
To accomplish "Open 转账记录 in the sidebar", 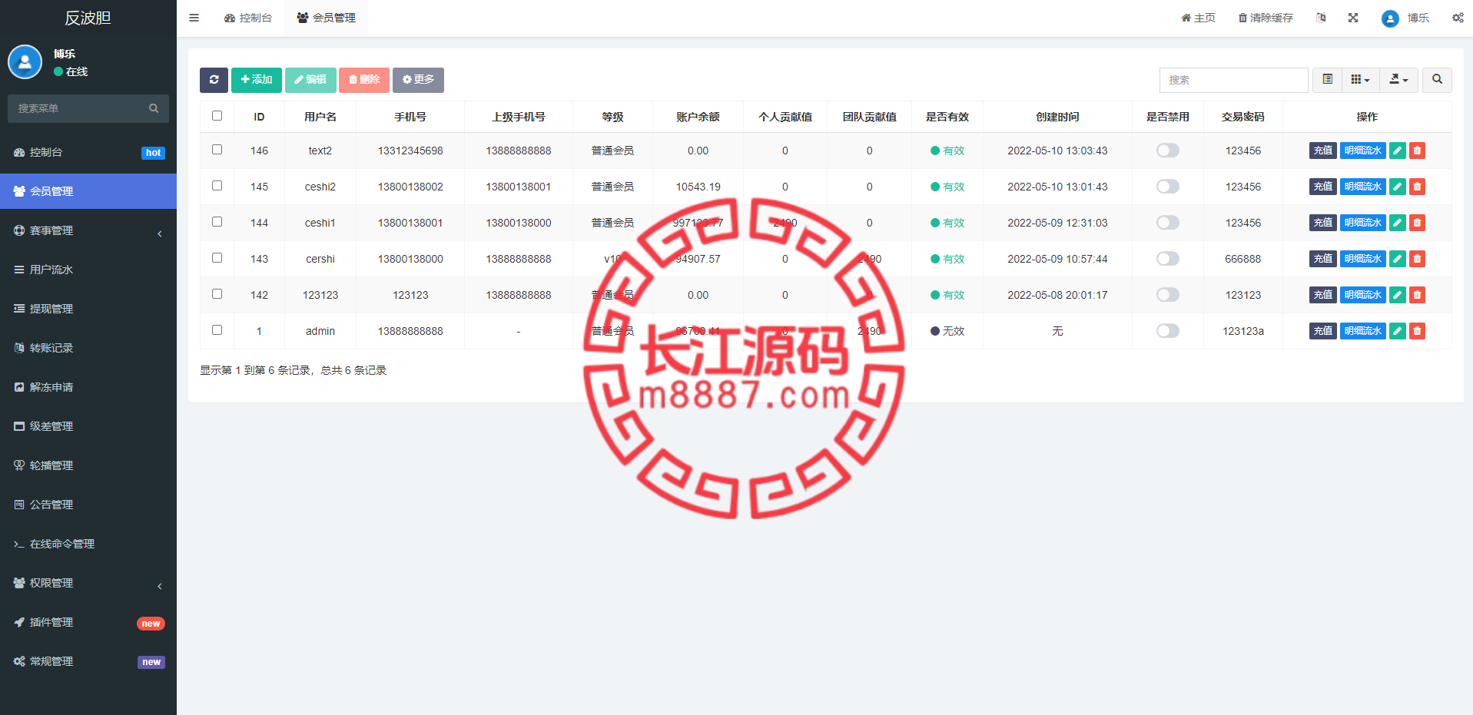I will tap(88, 348).
